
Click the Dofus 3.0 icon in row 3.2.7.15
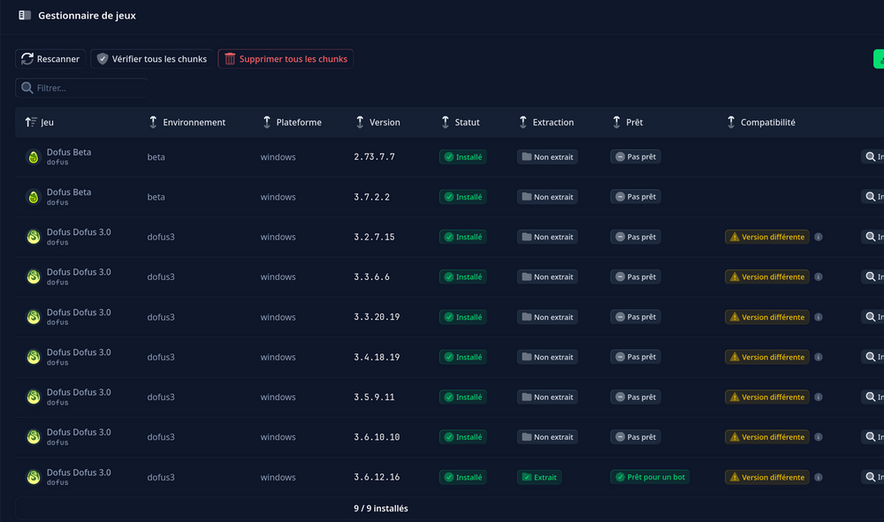[x=34, y=237]
